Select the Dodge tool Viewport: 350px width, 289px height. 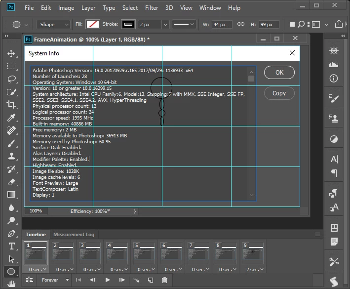11,220
